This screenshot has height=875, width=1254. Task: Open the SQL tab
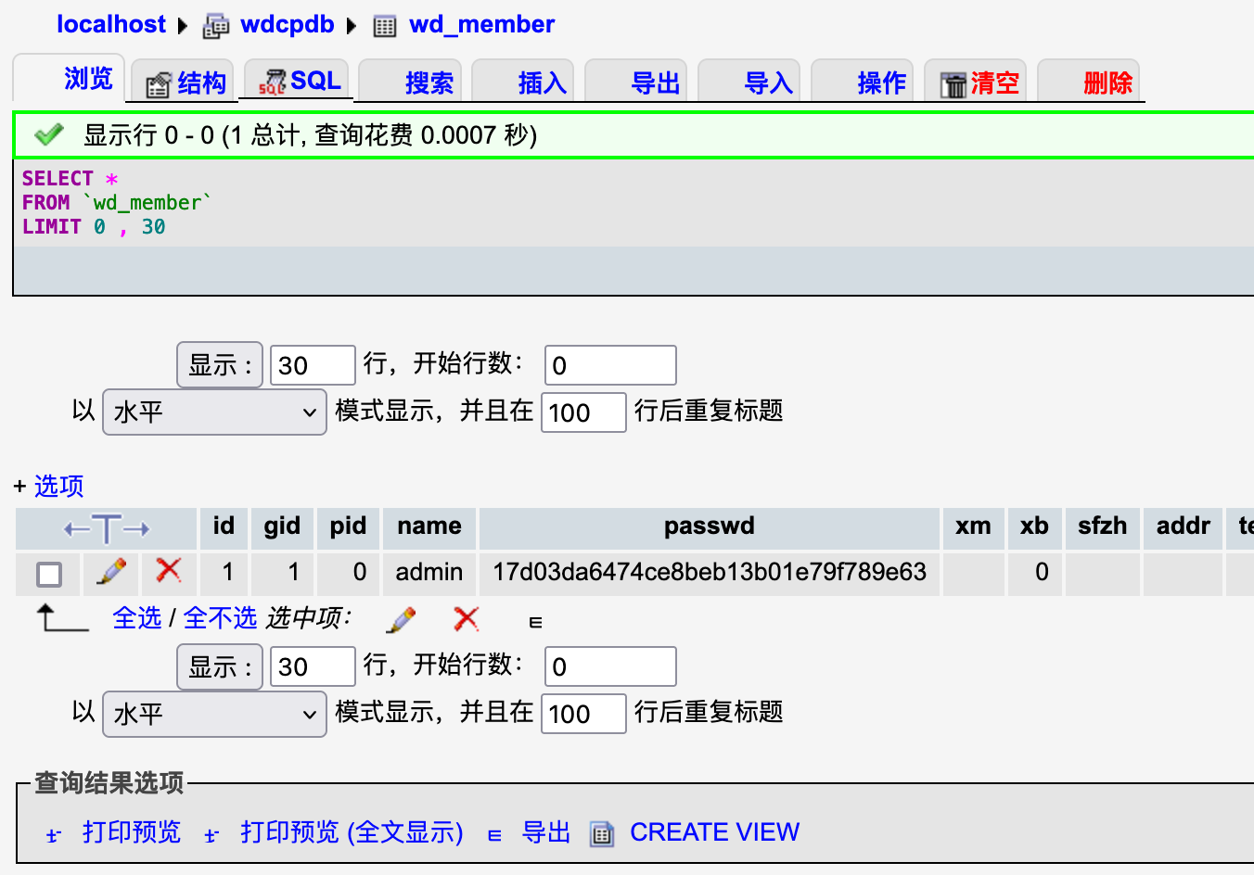(x=300, y=82)
